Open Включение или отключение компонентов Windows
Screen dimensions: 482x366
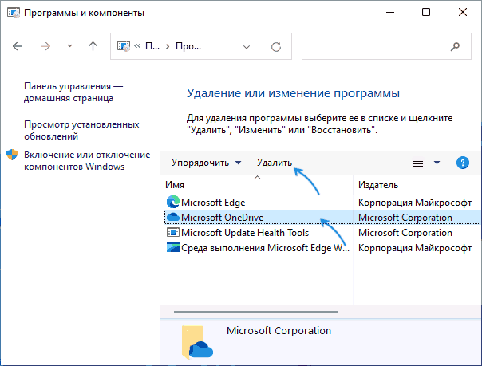pos(87,160)
